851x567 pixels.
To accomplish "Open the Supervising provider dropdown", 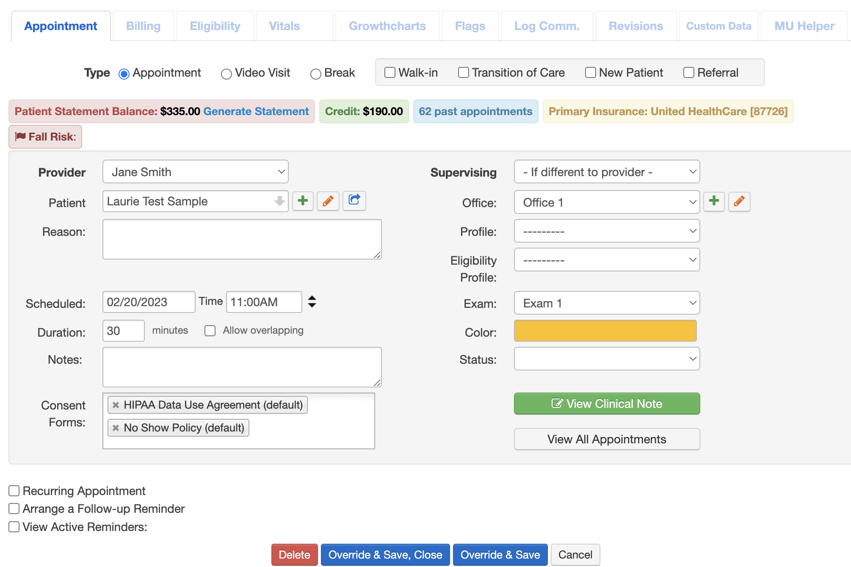I will pos(607,171).
